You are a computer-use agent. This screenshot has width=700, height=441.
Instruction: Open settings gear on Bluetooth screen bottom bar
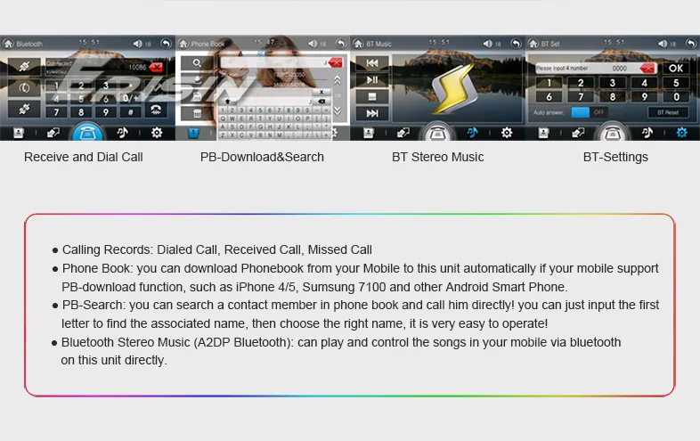point(157,133)
